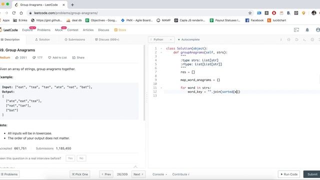The width and height of the screenshot is (320, 180).
Task: Go to the browser home icon
Action: [x=21, y=13]
